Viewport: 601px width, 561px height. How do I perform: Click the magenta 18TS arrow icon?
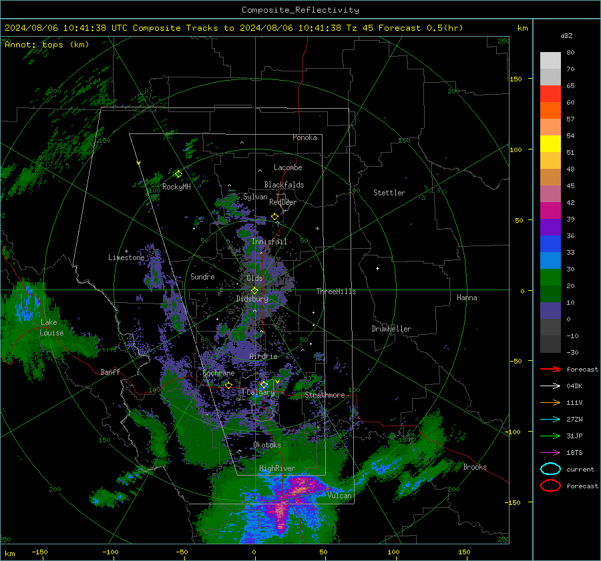550,453
